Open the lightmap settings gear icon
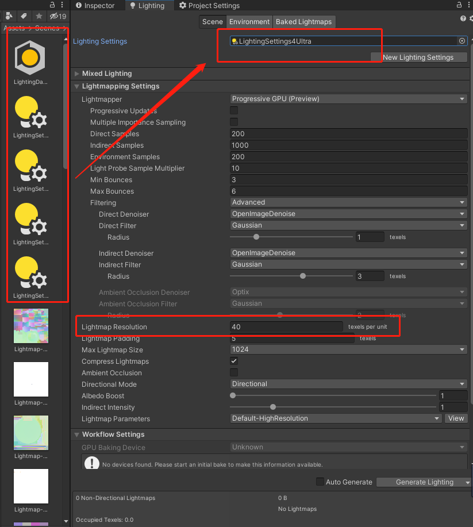473x527 pixels. click(470, 18)
